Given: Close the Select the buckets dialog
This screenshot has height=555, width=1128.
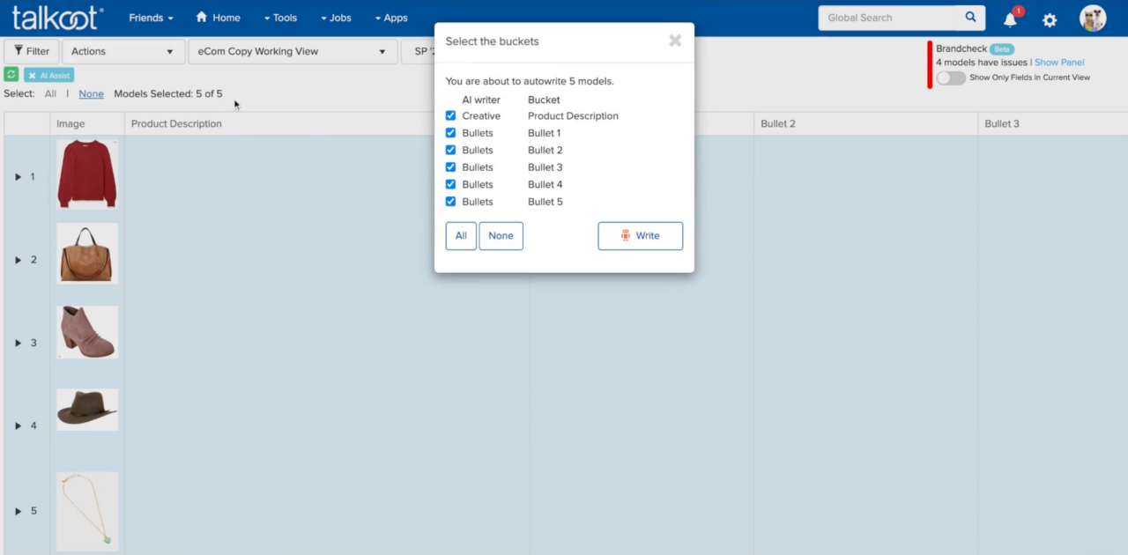Looking at the screenshot, I should 675,41.
